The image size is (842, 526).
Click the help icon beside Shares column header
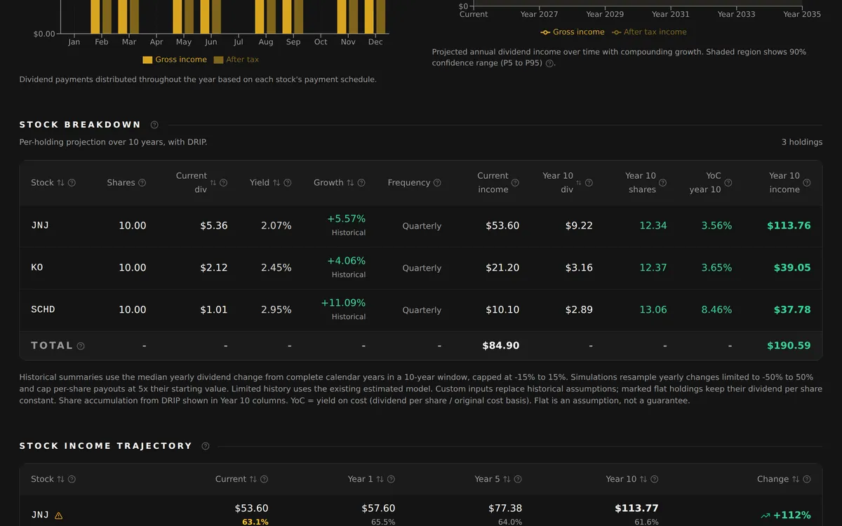tap(142, 183)
